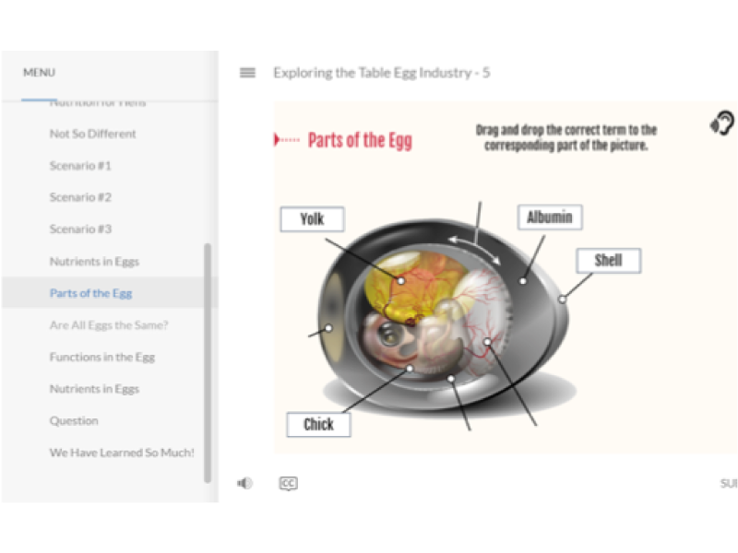
Task: Mute audio with the speaker icon
Action: [x=244, y=483]
